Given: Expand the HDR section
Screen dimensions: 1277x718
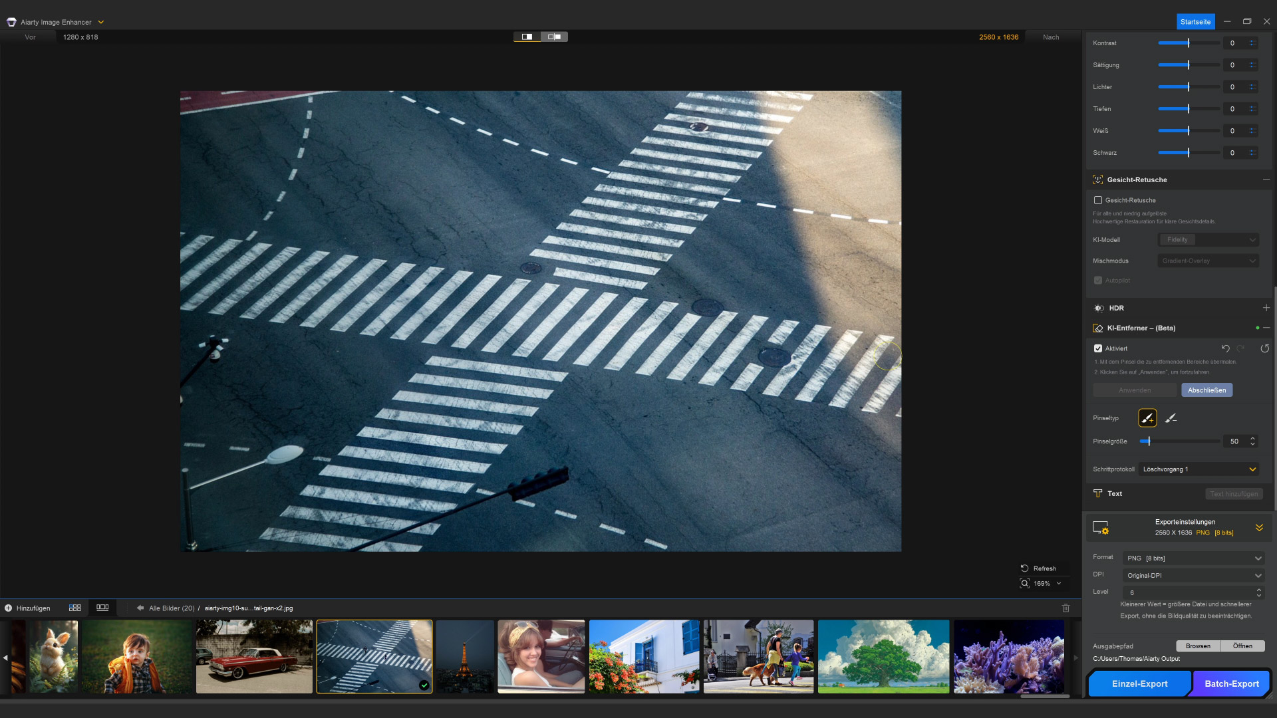Looking at the screenshot, I should point(1266,308).
